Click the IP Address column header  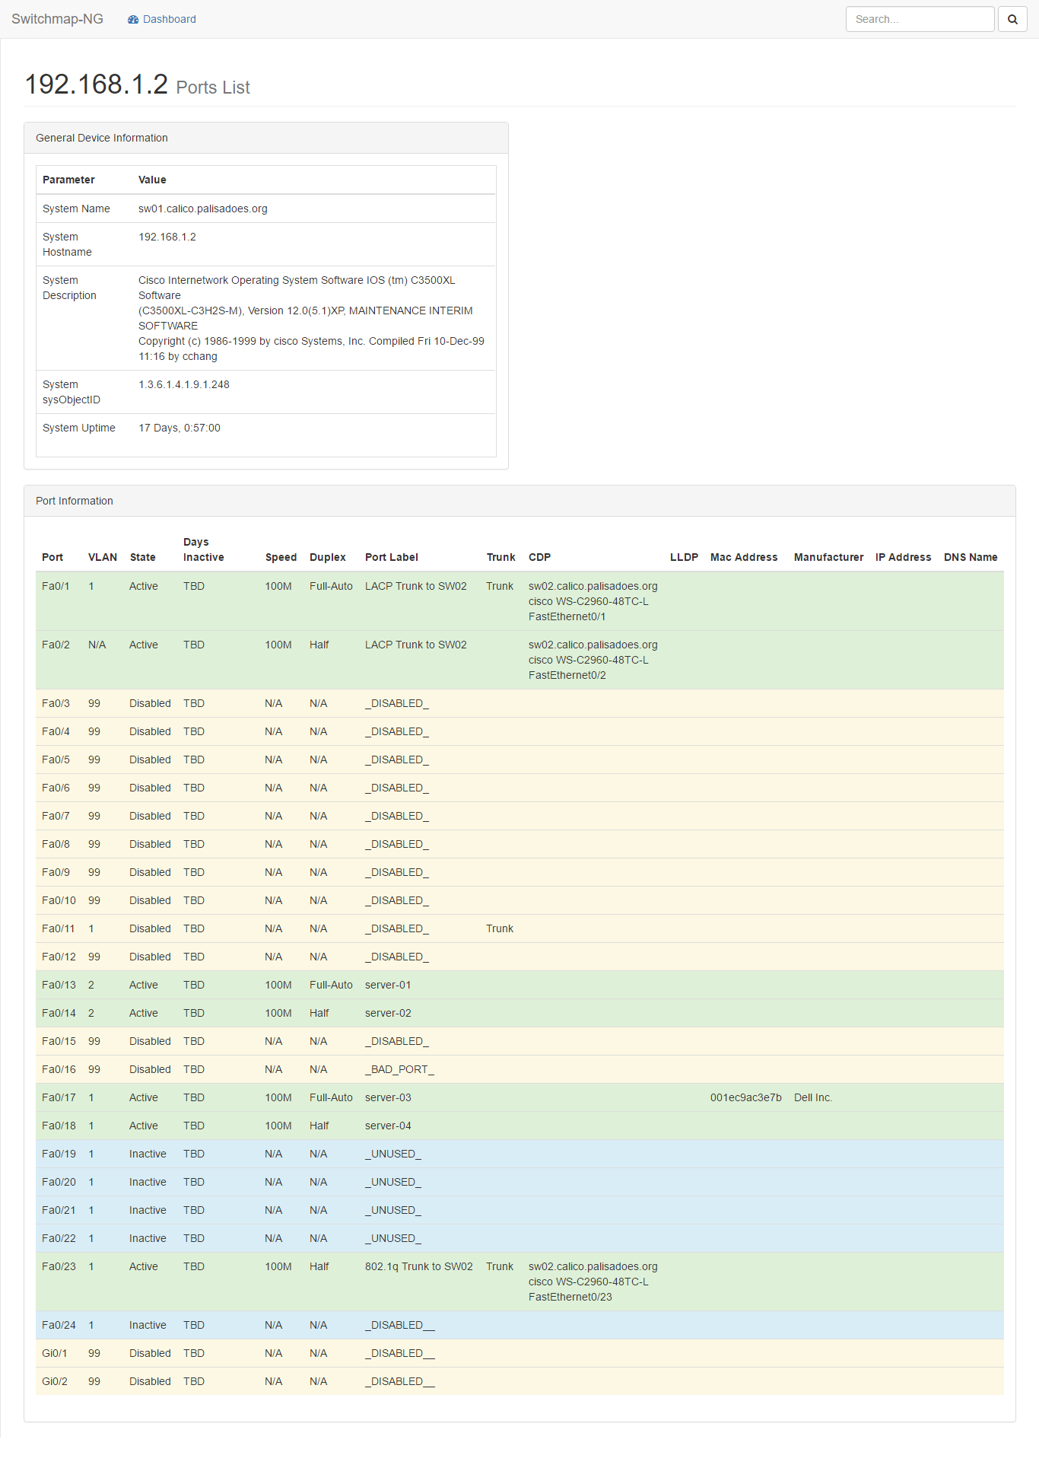coord(904,557)
